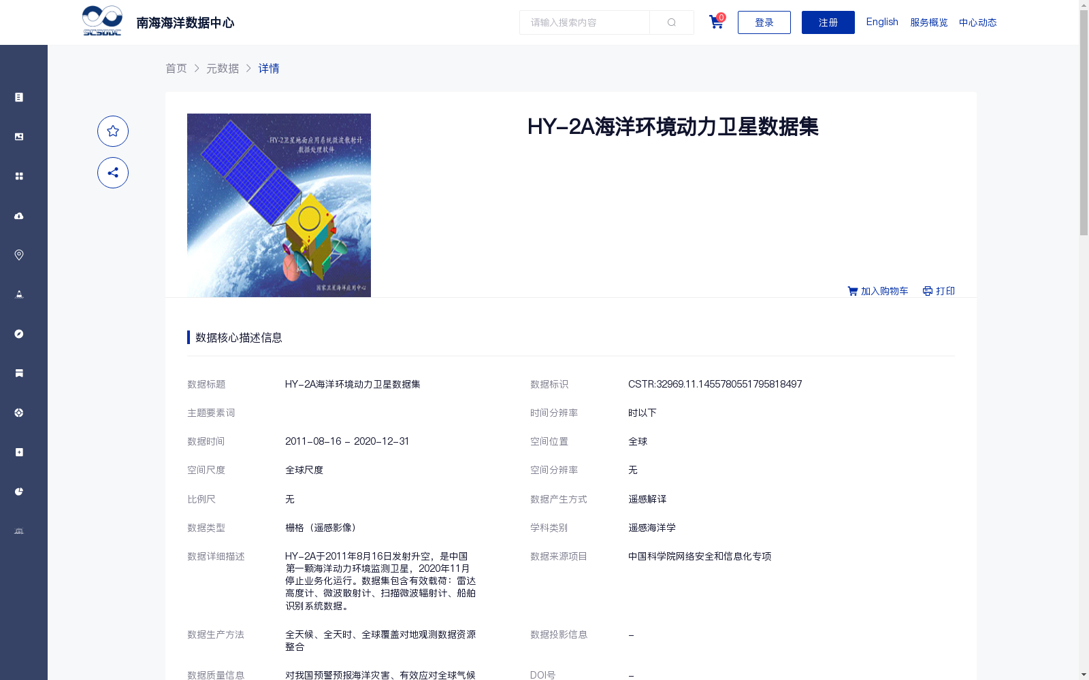Click the 全球 spatial location value
The width and height of the screenshot is (1089, 680).
[x=638, y=441]
